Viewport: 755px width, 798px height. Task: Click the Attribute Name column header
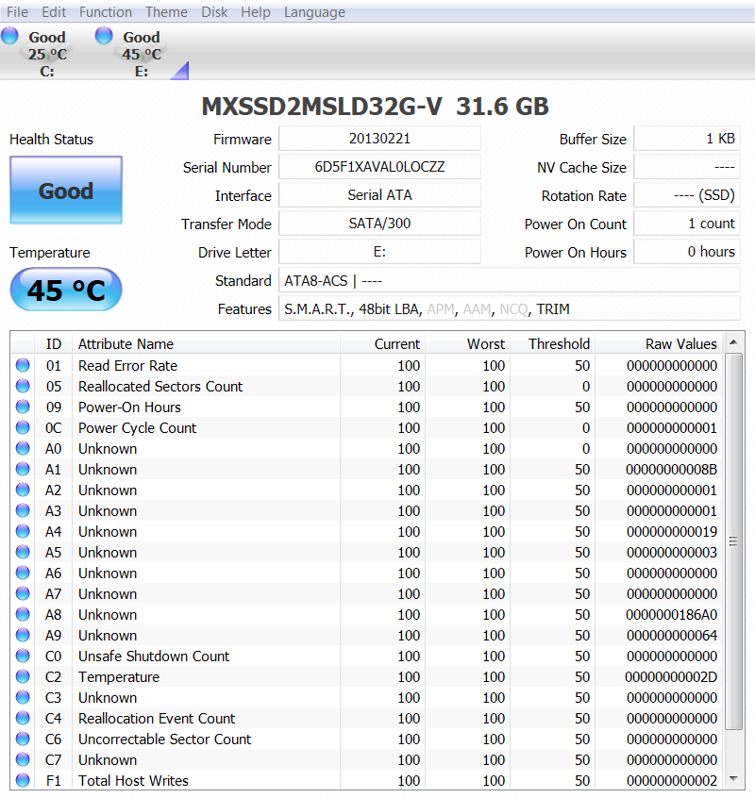[x=126, y=344]
